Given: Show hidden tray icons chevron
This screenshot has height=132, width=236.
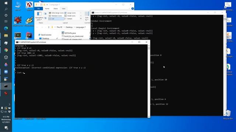Looking at the screenshot, I should click(9, 104).
